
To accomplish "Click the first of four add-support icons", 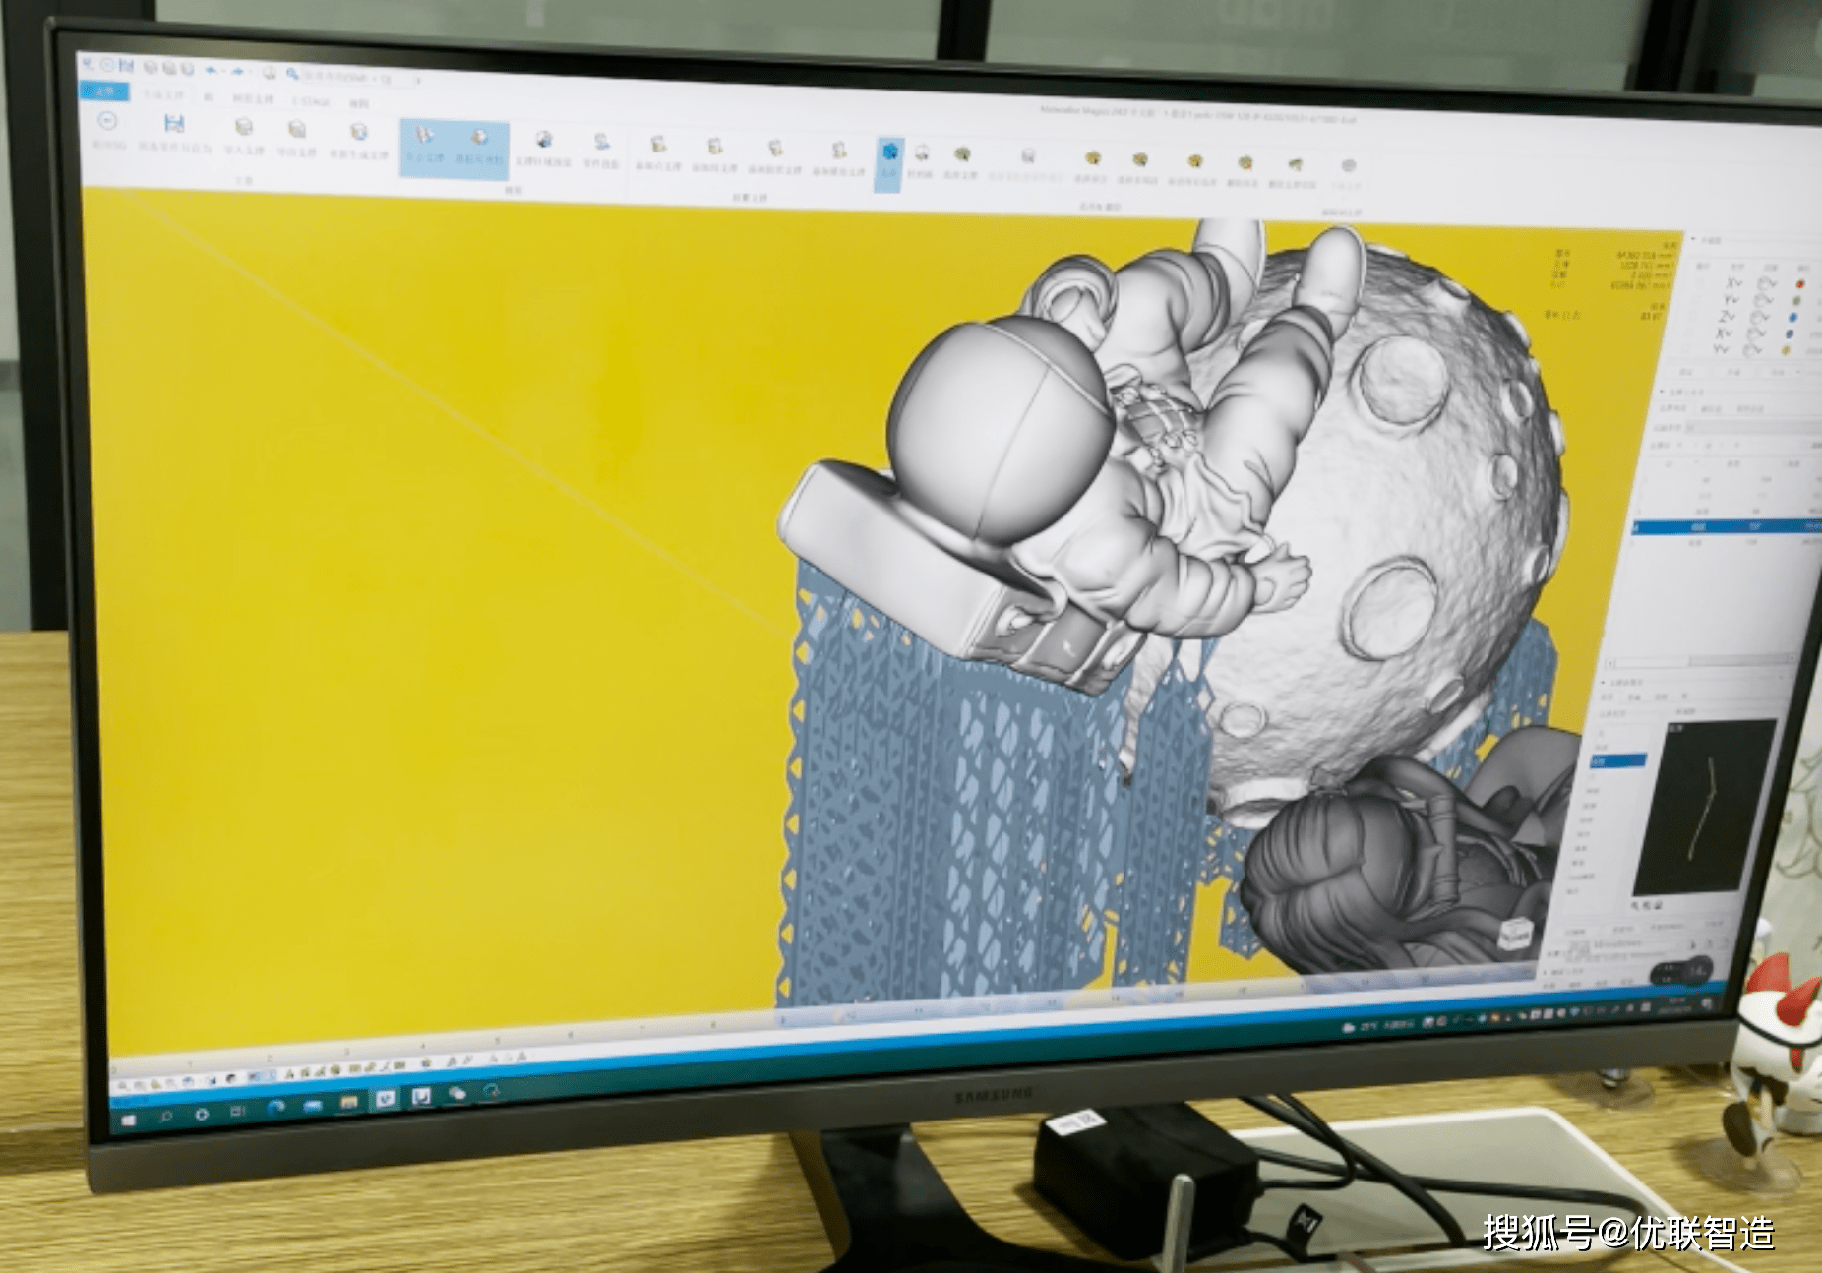I will pos(658,145).
